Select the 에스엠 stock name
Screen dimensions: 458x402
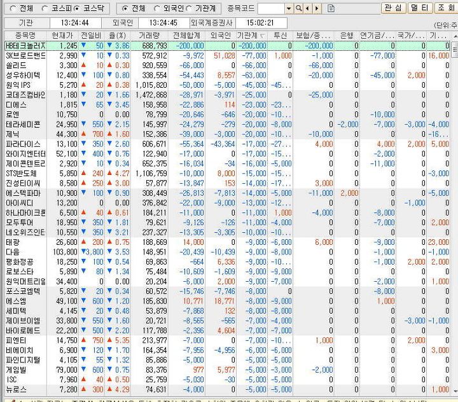click(16, 301)
